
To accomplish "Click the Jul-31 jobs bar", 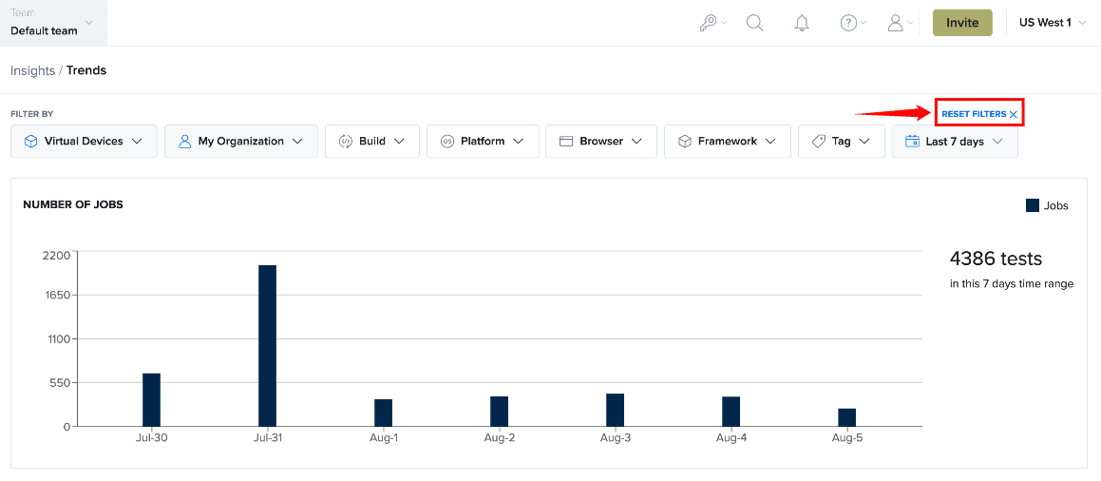I will click(268, 345).
